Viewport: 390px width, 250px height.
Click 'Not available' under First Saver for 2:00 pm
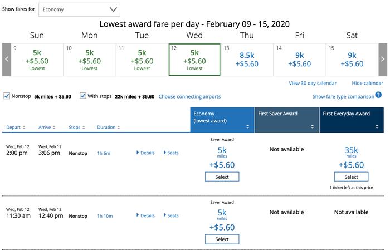click(286, 149)
